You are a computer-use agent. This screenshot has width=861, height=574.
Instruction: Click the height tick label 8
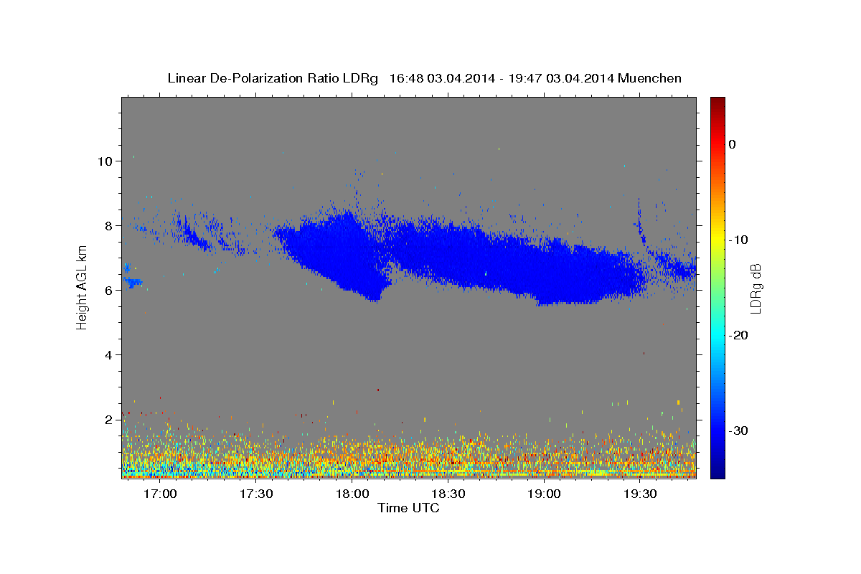pyautogui.click(x=109, y=225)
